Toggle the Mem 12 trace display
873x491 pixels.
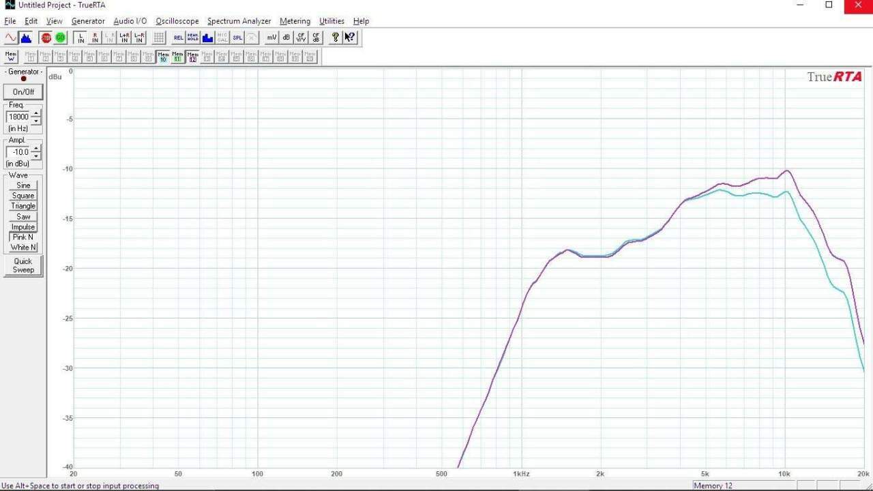[x=193, y=57]
